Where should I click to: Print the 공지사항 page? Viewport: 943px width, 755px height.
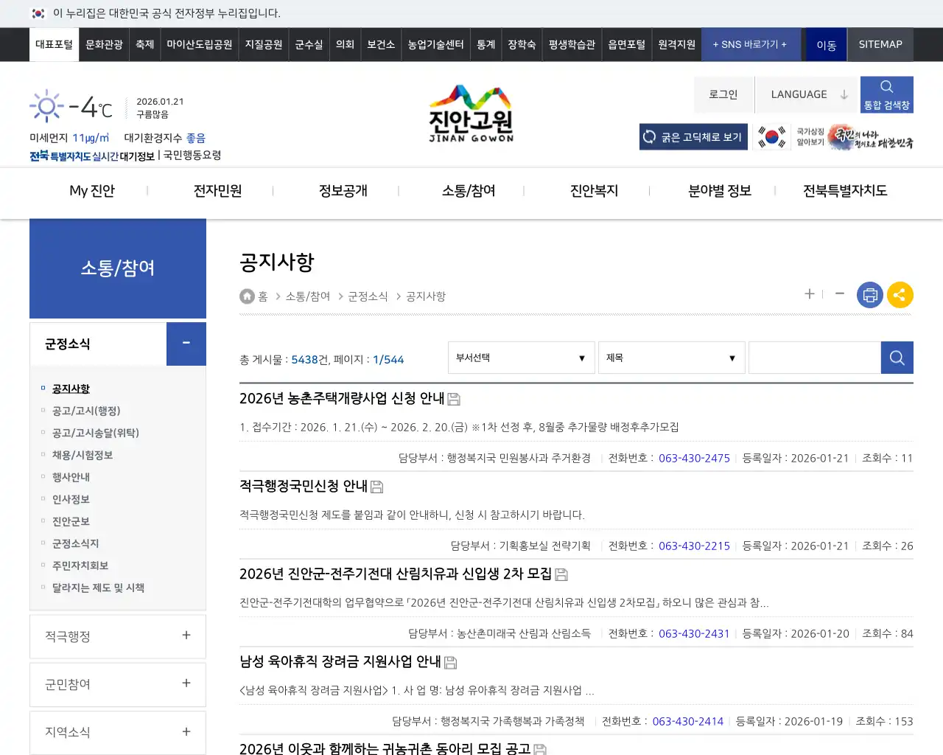869,294
